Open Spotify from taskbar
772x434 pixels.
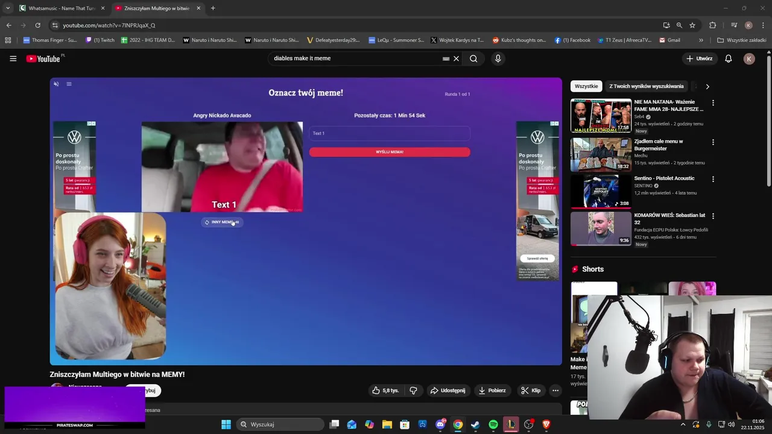(493, 424)
